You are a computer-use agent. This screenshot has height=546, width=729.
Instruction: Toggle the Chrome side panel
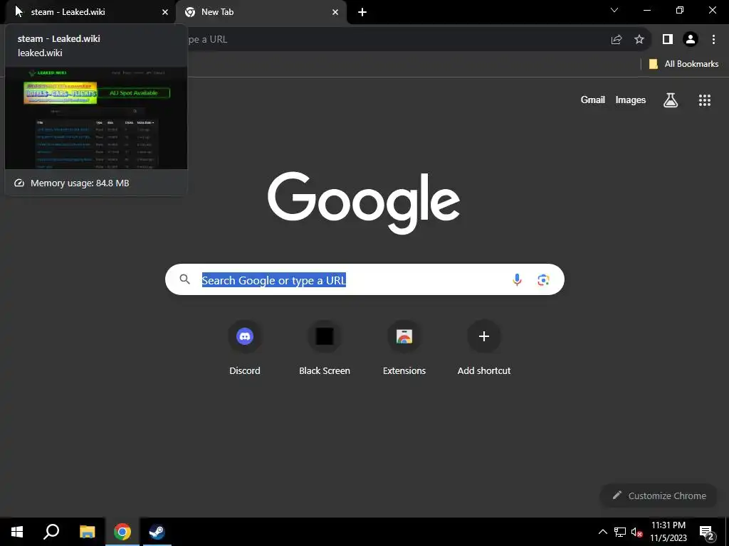tap(668, 40)
